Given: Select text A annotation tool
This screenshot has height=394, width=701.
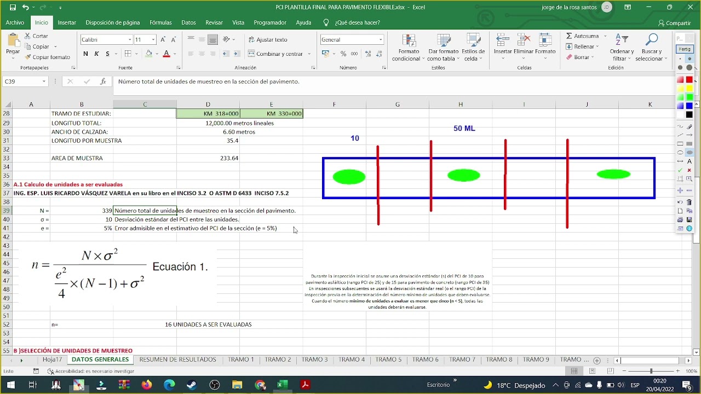Looking at the screenshot, I should pos(689,161).
